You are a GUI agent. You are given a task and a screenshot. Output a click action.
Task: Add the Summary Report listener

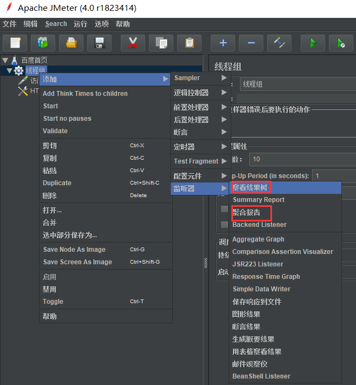(285, 200)
